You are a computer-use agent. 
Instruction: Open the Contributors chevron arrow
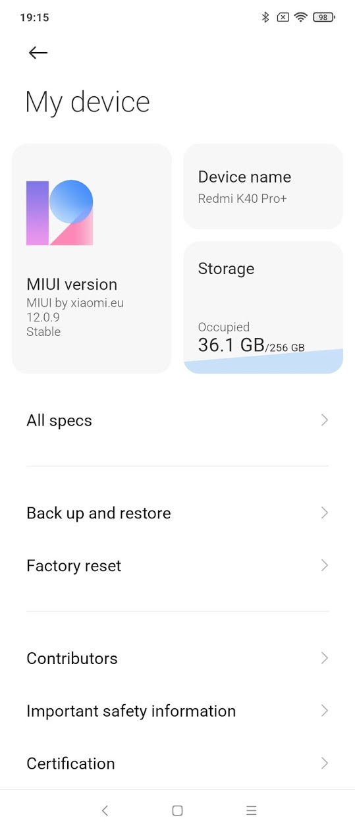[324, 657]
